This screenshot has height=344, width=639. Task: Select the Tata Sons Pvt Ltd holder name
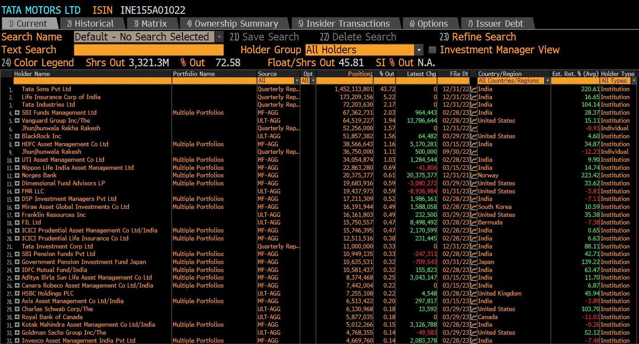46,89
